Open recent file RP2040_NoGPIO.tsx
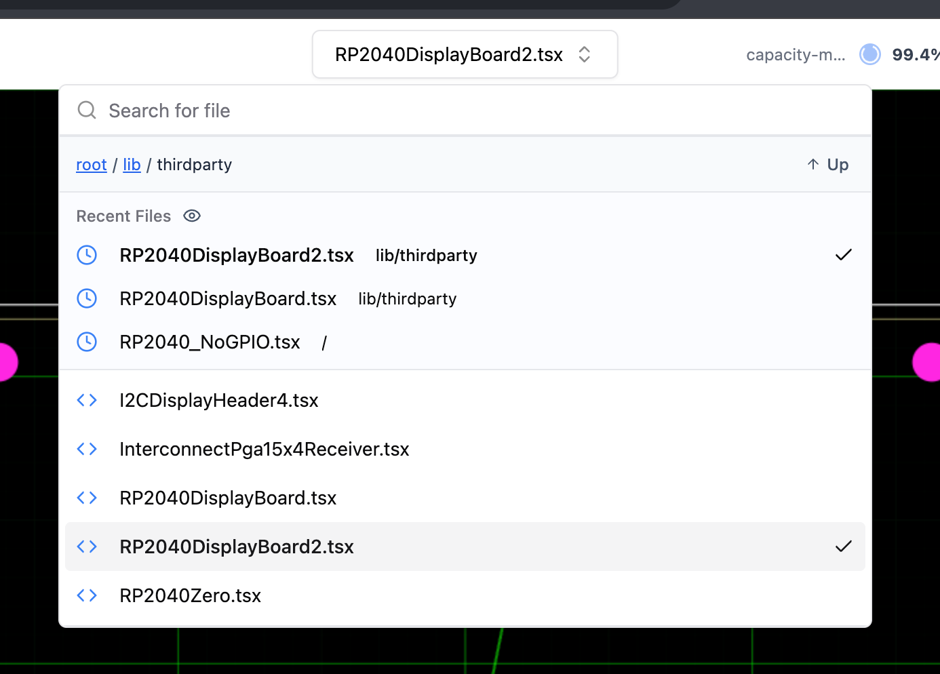The width and height of the screenshot is (940, 674). coord(465,342)
